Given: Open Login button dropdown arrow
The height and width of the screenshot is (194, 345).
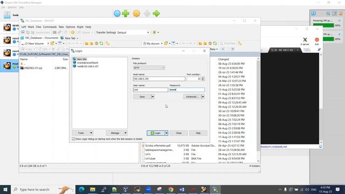Looking at the screenshot, I should (167, 133).
